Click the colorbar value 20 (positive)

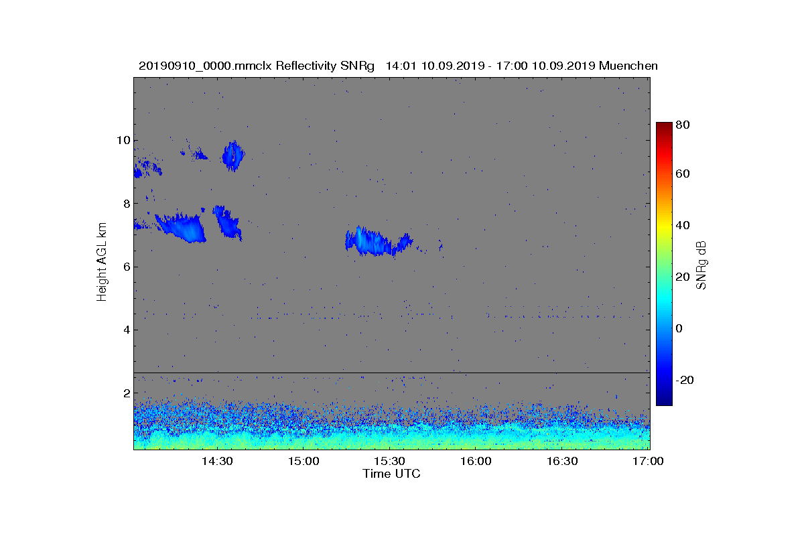683,277
